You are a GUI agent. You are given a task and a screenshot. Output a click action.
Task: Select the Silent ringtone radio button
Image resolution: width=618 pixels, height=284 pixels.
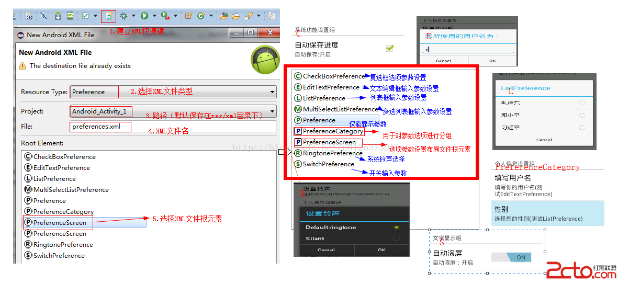point(397,238)
